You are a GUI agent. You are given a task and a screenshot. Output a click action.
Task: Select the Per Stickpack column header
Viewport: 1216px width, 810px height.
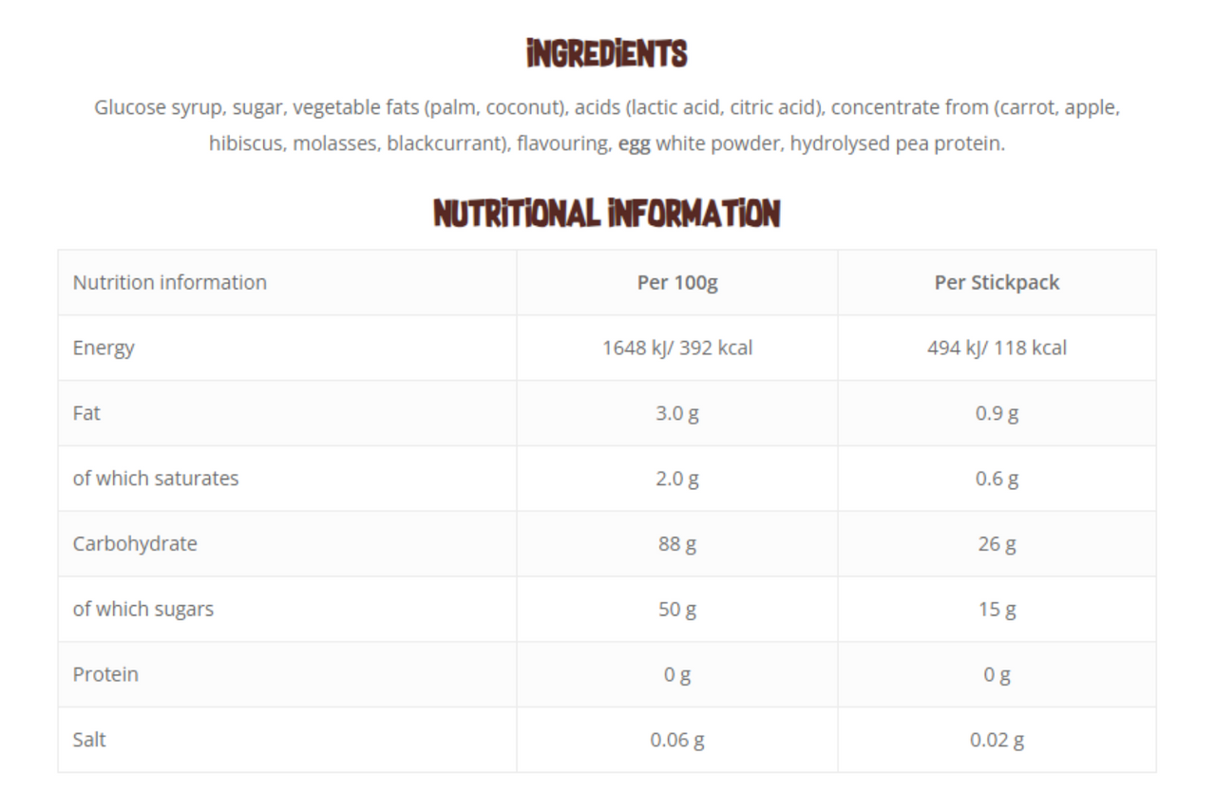997,282
